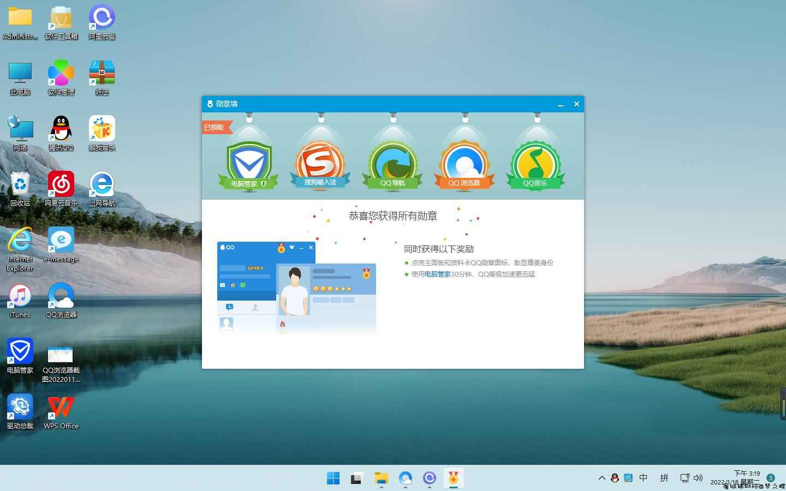Open 软件工具箱 desktop shortcut
Screen dimensions: 786x491
click(x=61, y=22)
